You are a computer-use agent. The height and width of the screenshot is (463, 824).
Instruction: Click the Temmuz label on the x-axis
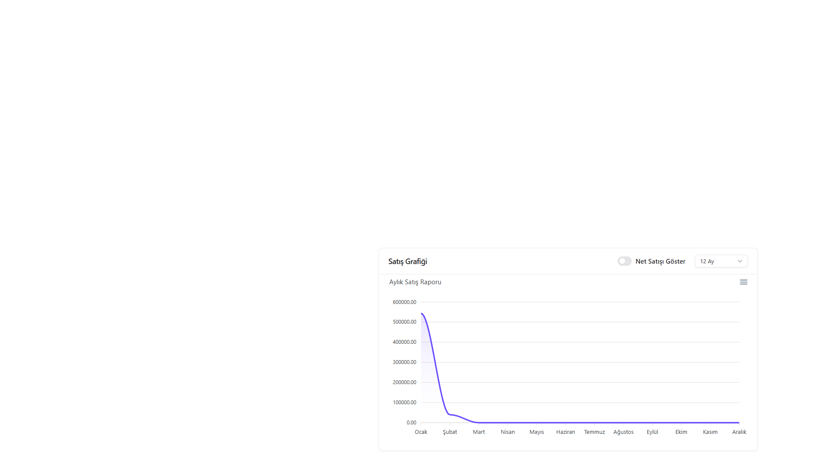click(594, 432)
